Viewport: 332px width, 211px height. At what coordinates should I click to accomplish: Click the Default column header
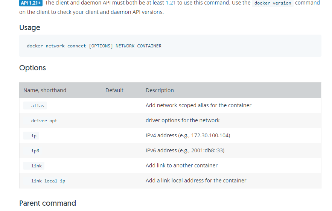point(114,90)
